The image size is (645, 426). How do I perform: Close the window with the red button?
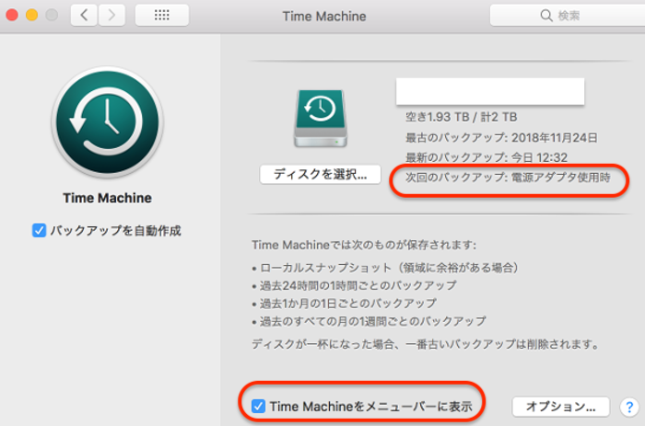[12, 16]
